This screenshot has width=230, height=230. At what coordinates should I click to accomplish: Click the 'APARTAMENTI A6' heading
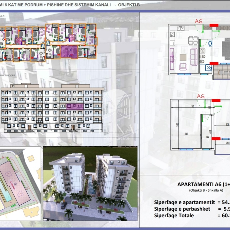(x=200, y=184)
